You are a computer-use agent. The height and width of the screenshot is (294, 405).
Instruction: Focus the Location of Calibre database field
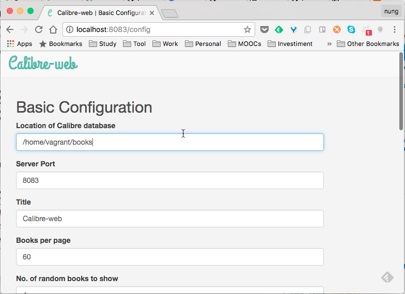click(169, 142)
